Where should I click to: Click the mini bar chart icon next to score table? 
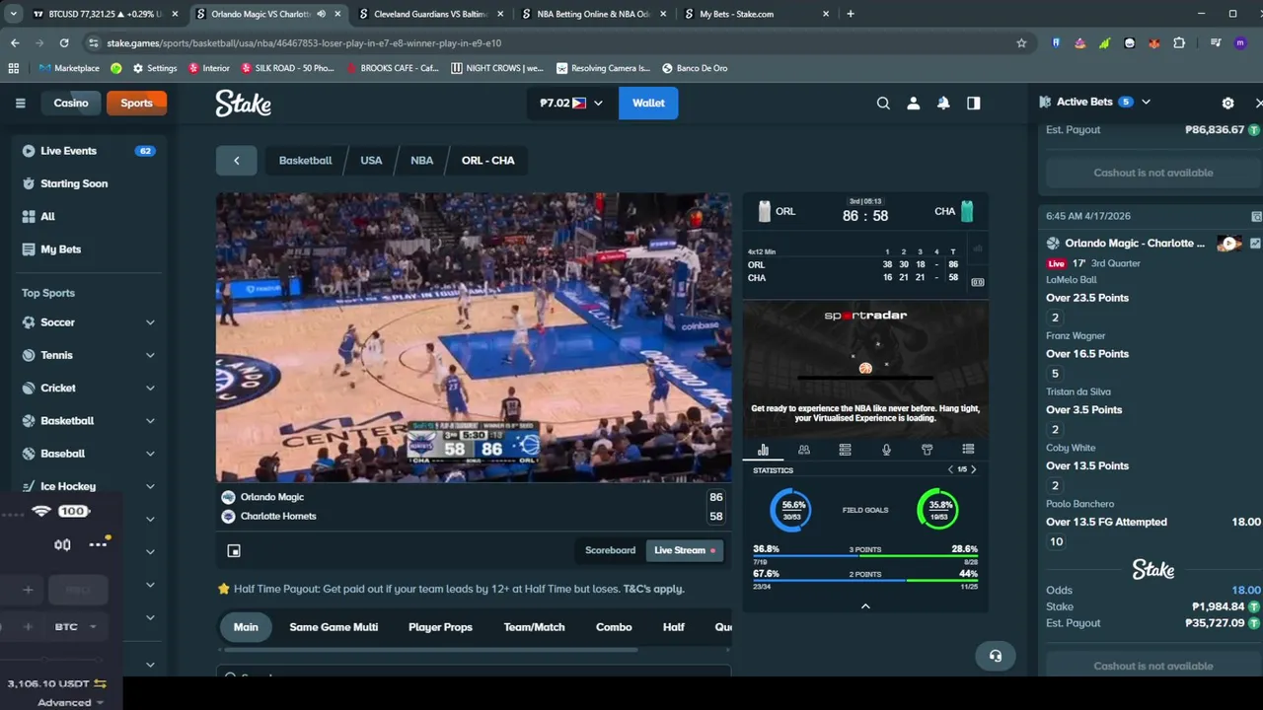(978, 250)
